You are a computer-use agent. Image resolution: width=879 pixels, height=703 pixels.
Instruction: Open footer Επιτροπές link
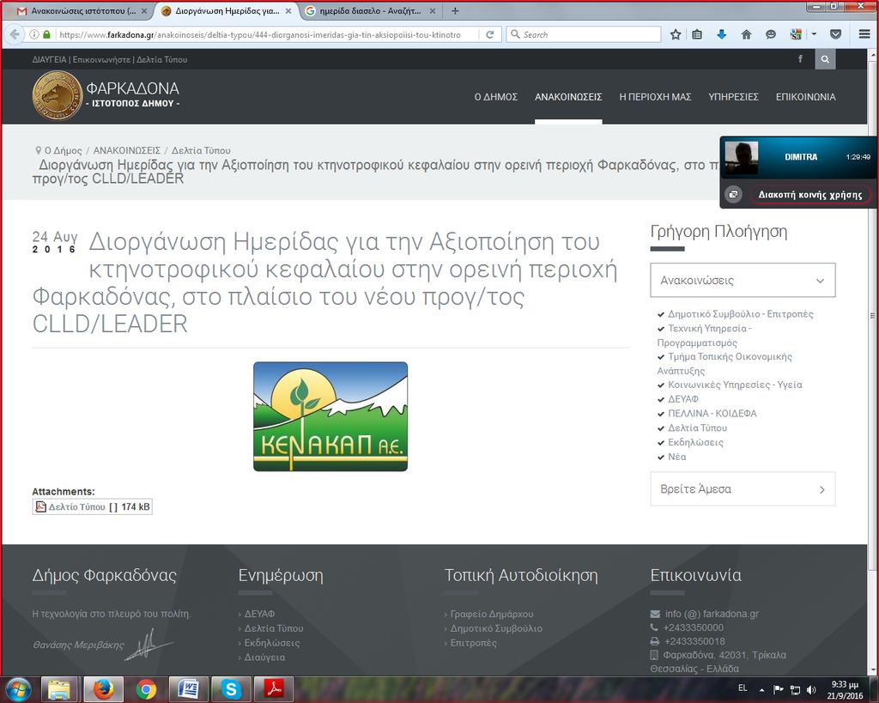[473, 642]
